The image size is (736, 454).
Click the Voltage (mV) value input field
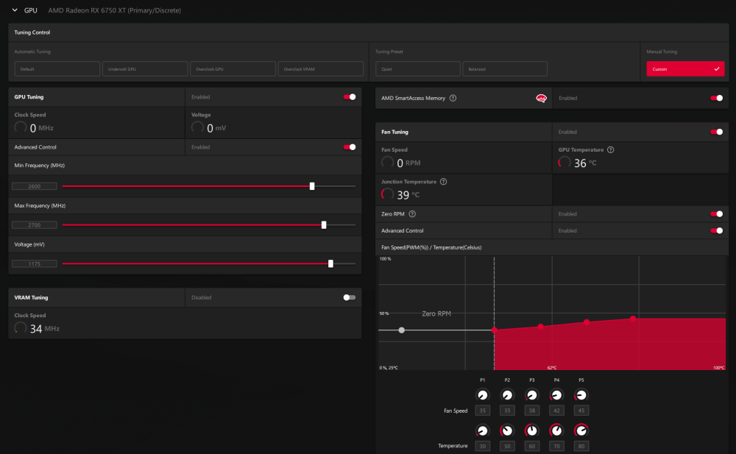pos(35,263)
